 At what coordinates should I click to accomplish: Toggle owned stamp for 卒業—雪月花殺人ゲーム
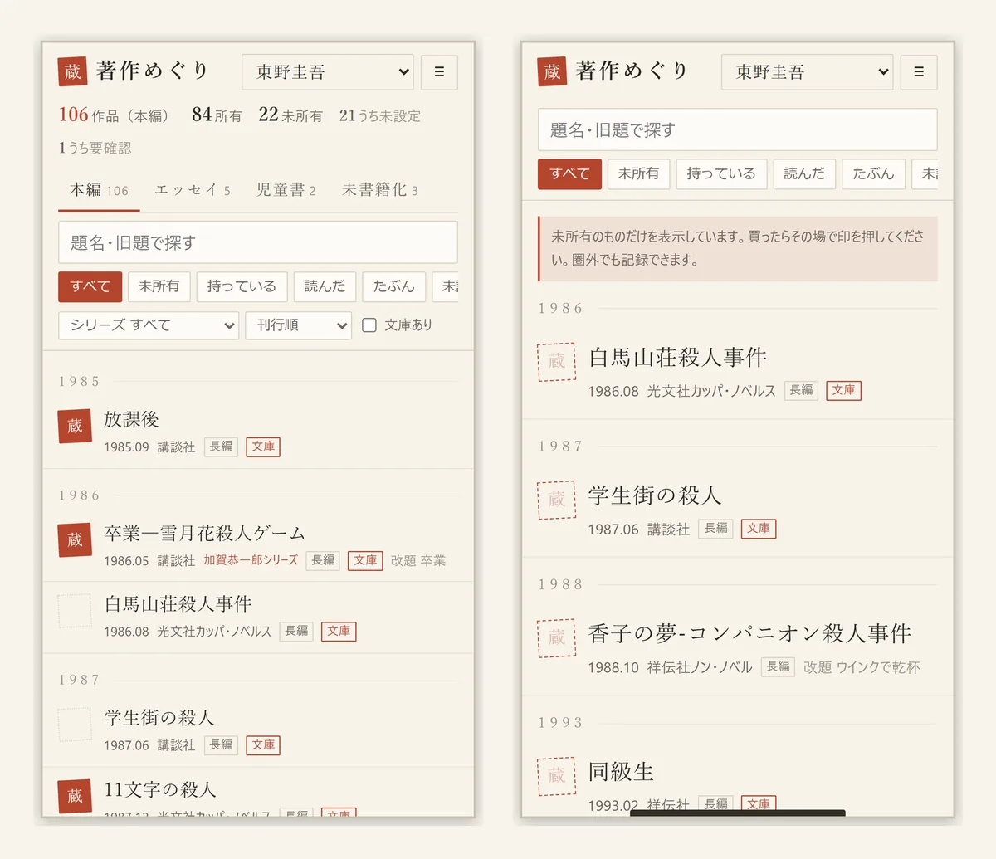(75, 540)
